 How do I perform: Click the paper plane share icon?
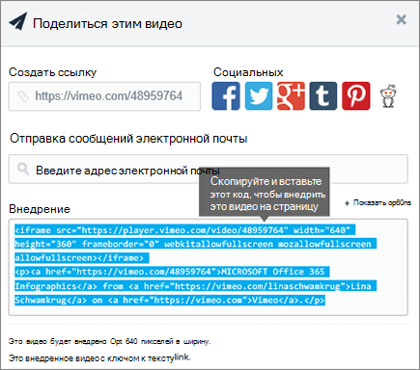(x=18, y=21)
